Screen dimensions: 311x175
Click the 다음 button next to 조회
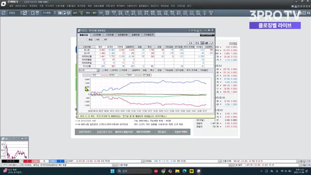pos(197,43)
